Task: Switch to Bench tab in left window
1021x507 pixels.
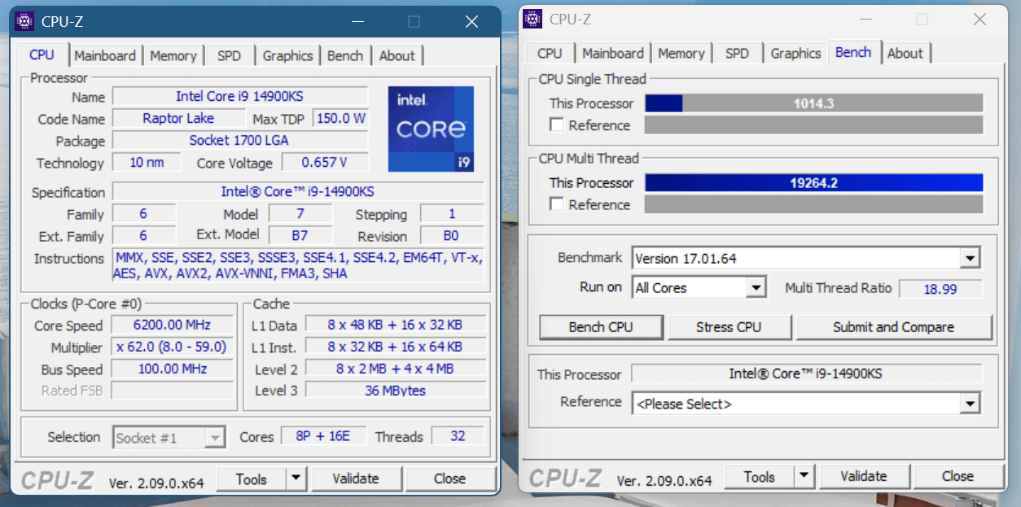Action: [345, 55]
